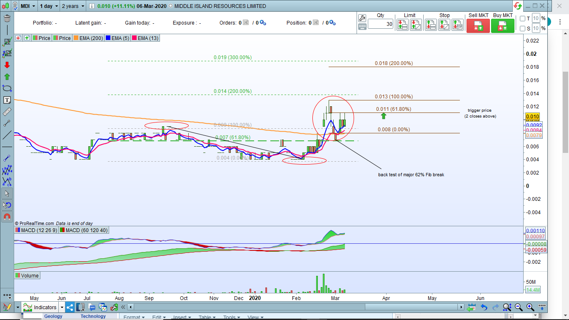Click the horizontal chart scrollbar
The height and width of the screenshot is (320, 569).
pyautogui.click(x=297, y=307)
